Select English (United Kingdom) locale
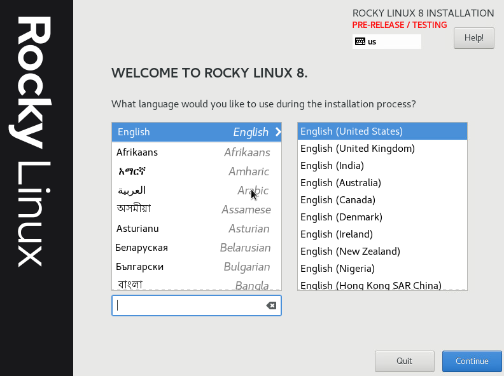Image resolution: width=504 pixels, height=376 pixels. click(x=382, y=148)
